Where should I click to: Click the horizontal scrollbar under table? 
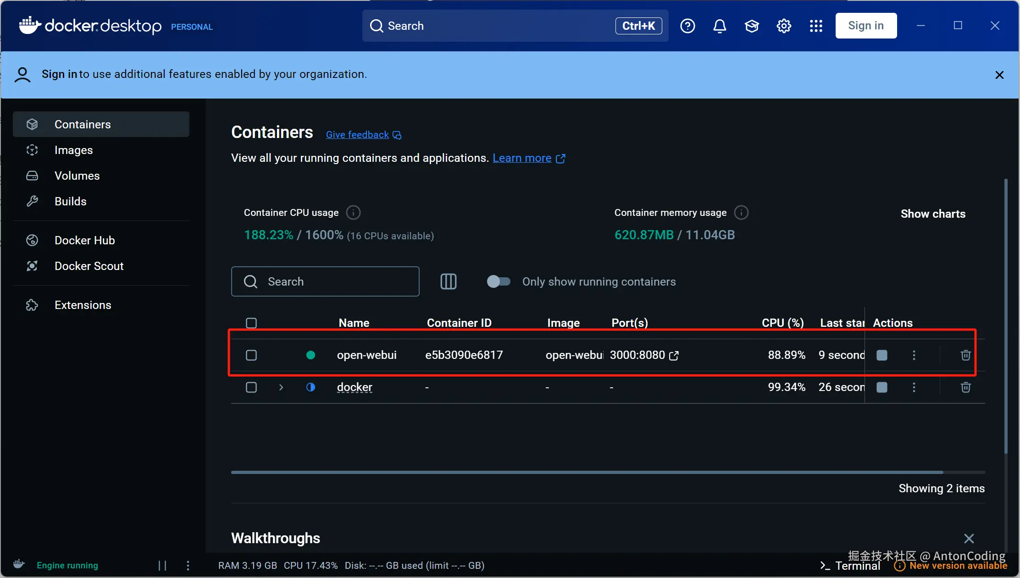(x=587, y=472)
